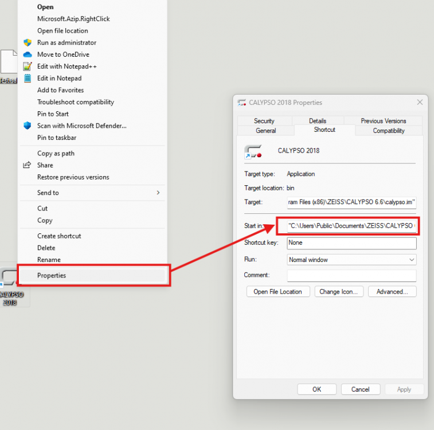434x430 pixels.
Task: Click the CALYPSO title bar icon
Action: [x=241, y=103]
